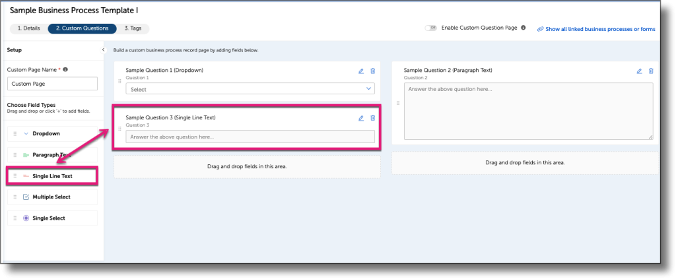This screenshot has height=279, width=676.
Task: Click the drag handle beside Multiple Select type
Action: tap(15, 197)
